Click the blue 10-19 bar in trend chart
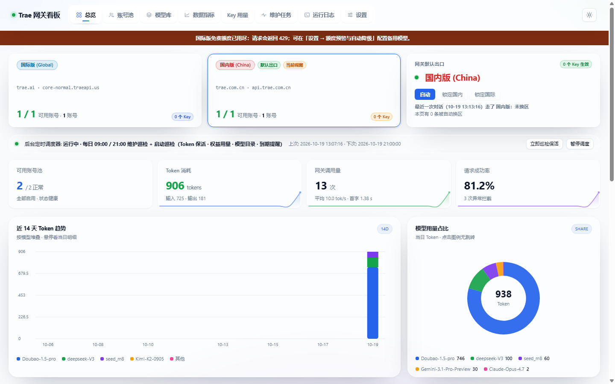This screenshot has width=615, height=384. [x=373, y=303]
